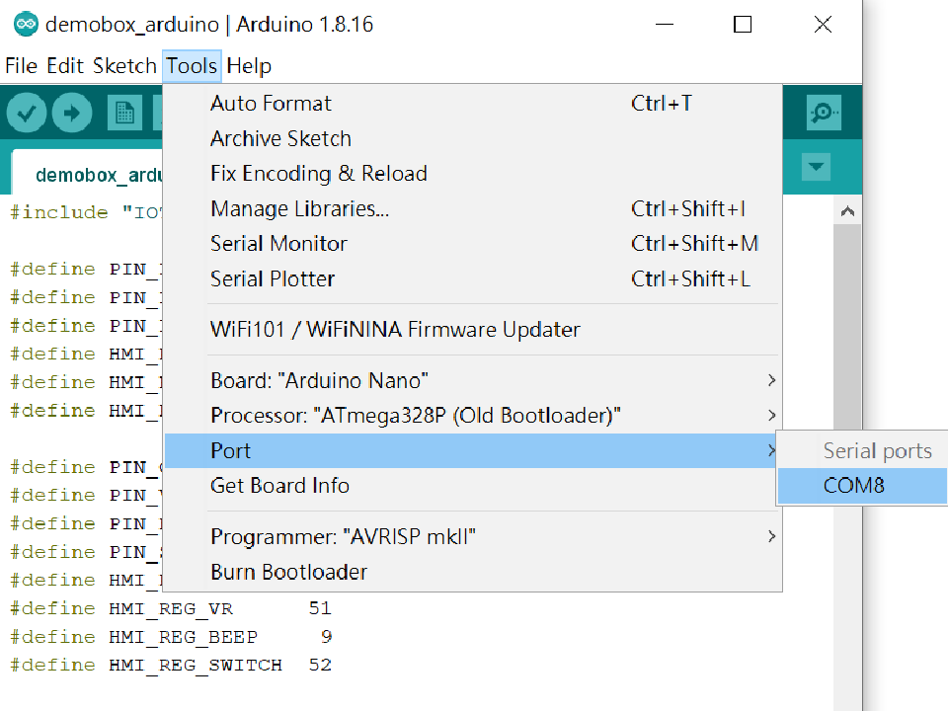Click the New sketch document icon

124,113
